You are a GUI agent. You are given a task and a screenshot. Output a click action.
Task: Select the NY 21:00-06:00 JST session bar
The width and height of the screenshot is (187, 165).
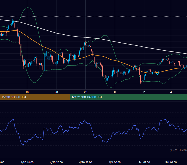129,97
